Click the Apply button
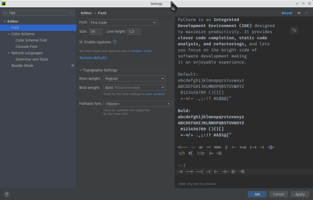Image resolution: width=313 pixels, height=200 pixels. (x=300, y=194)
